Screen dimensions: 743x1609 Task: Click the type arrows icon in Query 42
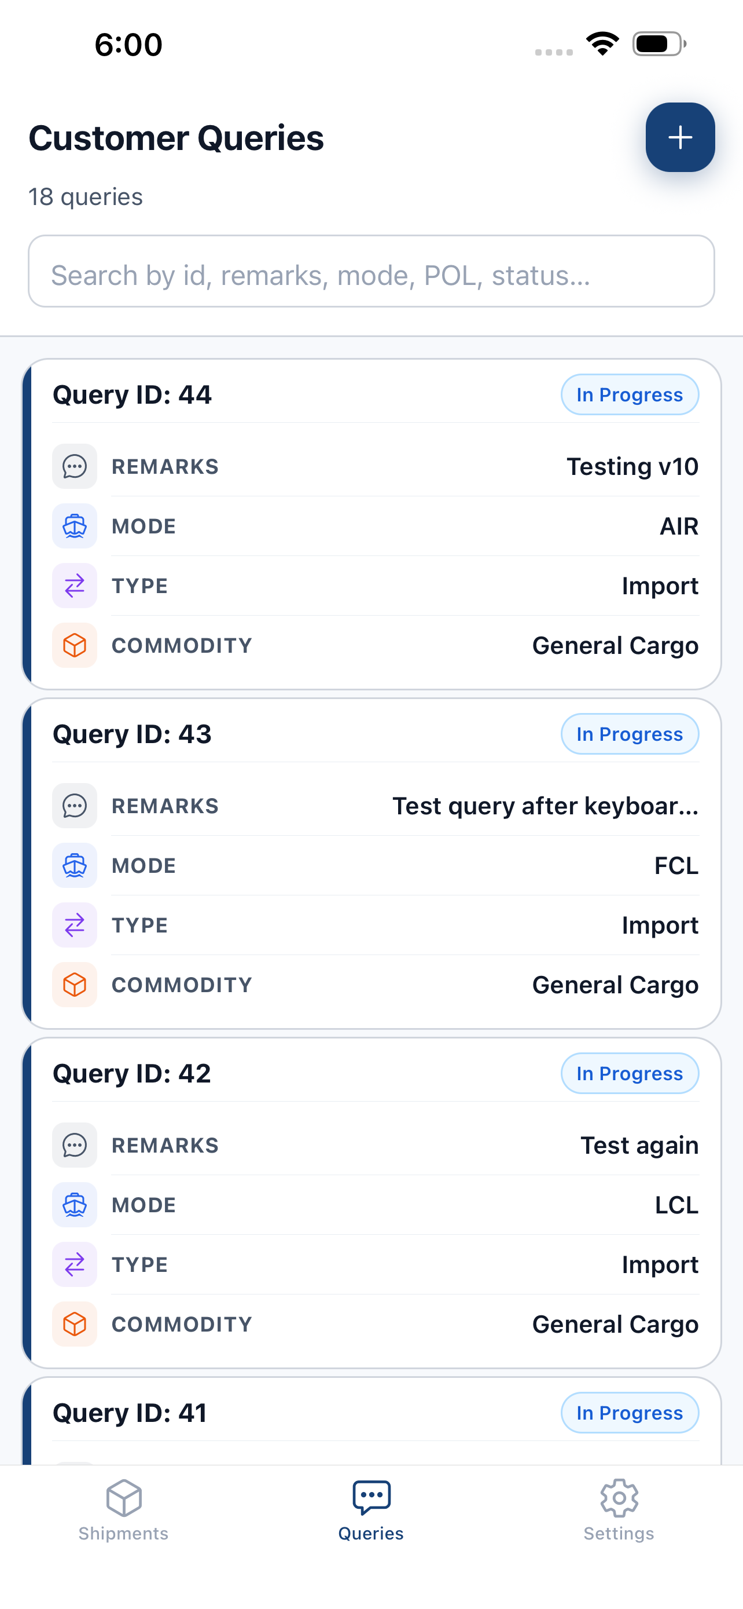coord(75,1265)
